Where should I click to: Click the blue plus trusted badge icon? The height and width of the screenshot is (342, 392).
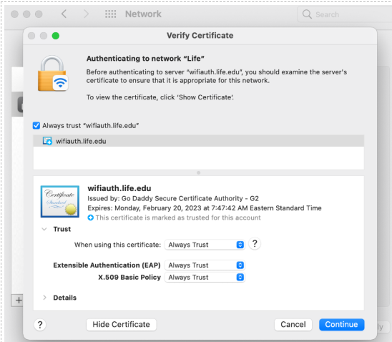(x=91, y=218)
